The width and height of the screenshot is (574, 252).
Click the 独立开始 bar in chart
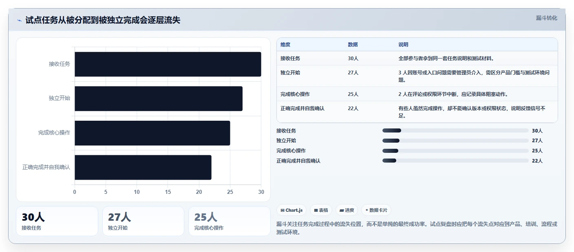tap(159, 98)
